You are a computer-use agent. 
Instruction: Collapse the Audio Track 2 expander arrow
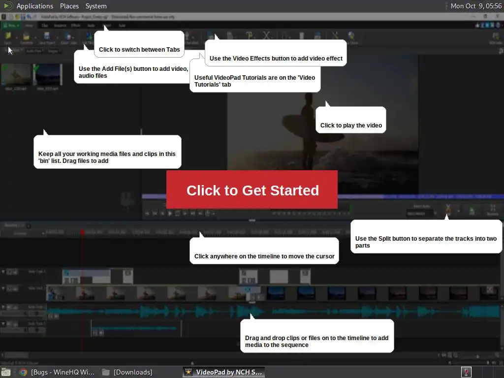[x=3, y=324]
